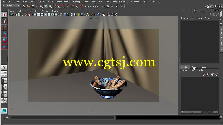
Task: Toggle textured display checker icon
Action: point(75,14)
